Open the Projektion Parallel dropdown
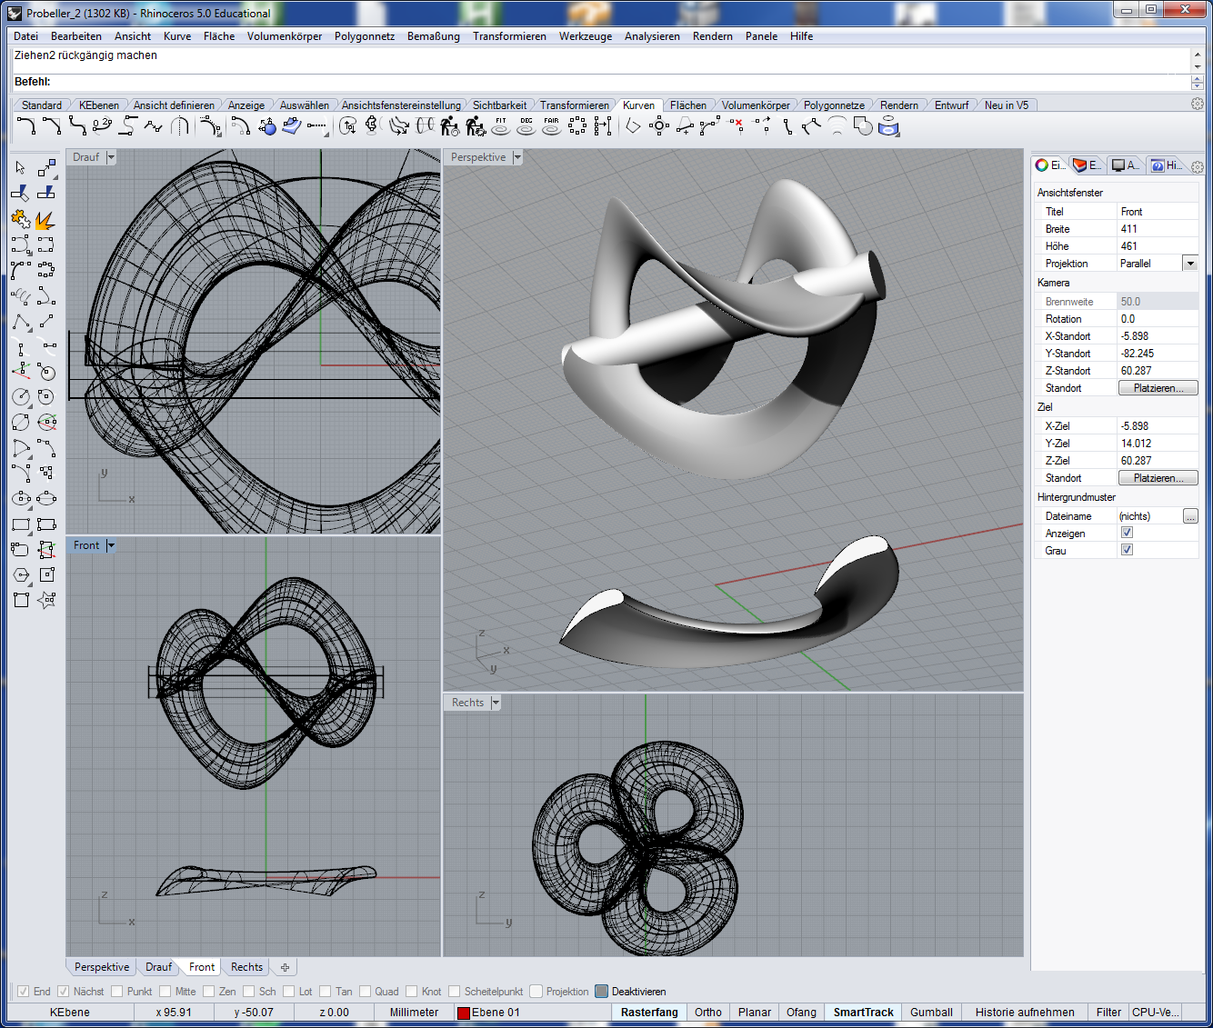The image size is (1213, 1028). point(1190,263)
